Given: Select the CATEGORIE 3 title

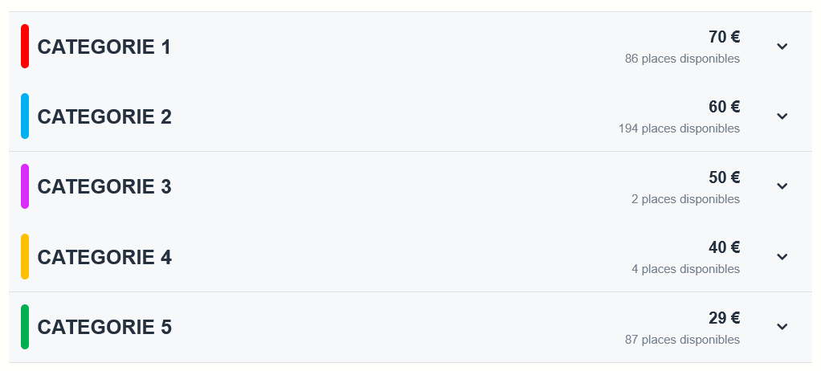Looking at the screenshot, I should coord(104,187).
